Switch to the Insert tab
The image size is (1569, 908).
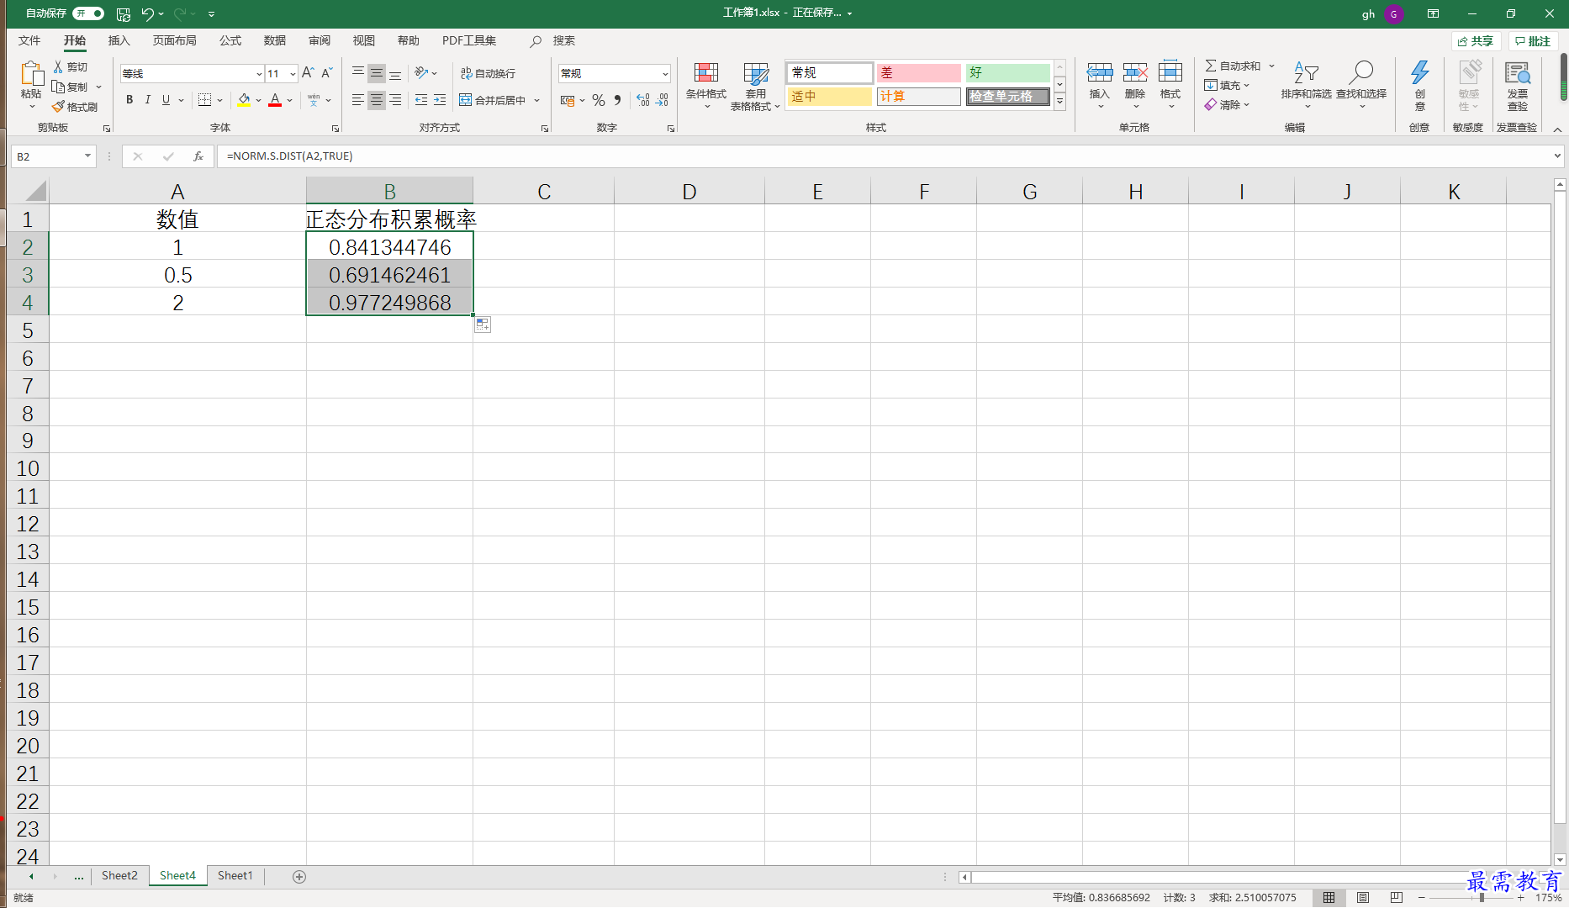pyautogui.click(x=119, y=40)
